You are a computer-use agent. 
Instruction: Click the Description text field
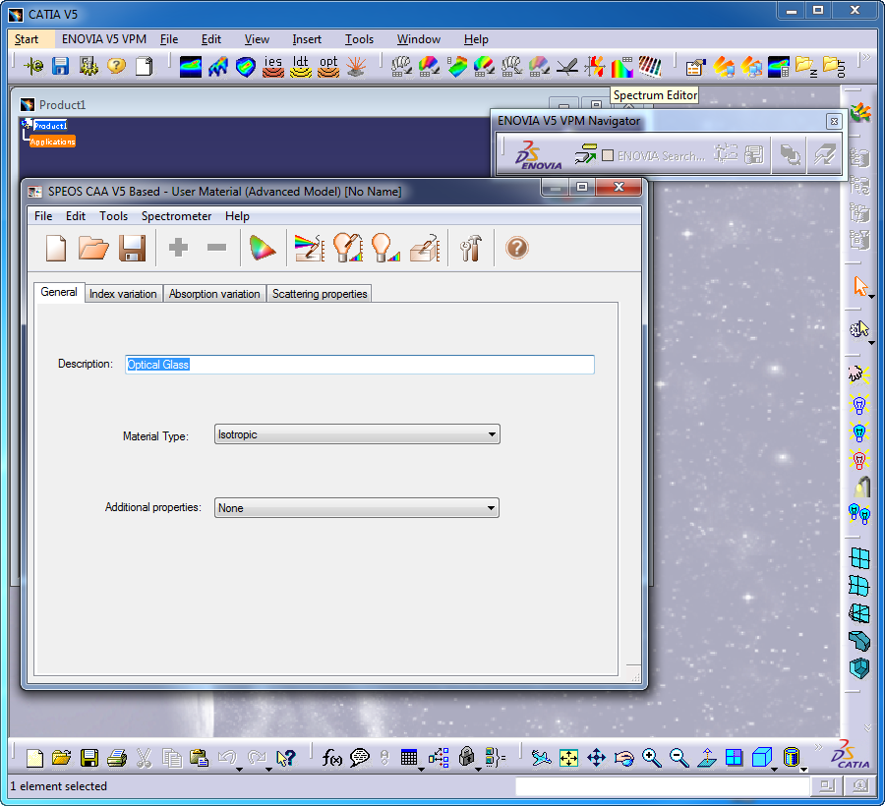click(360, 365)
